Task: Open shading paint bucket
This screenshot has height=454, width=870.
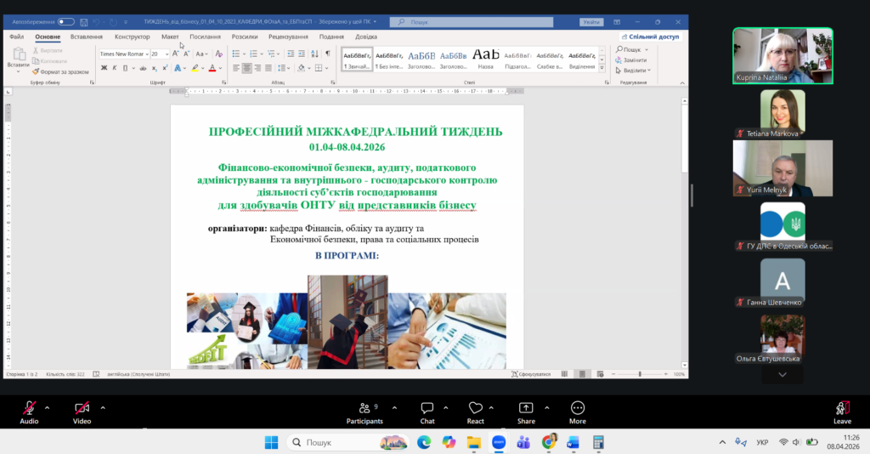Action: point(302,68)
